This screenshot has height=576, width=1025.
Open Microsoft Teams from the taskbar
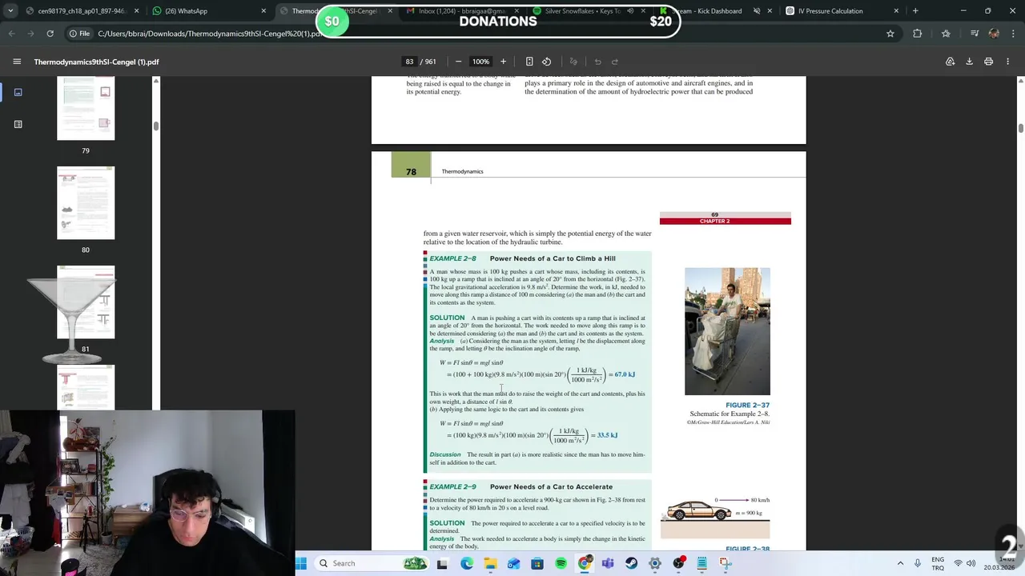coord(608,563)
